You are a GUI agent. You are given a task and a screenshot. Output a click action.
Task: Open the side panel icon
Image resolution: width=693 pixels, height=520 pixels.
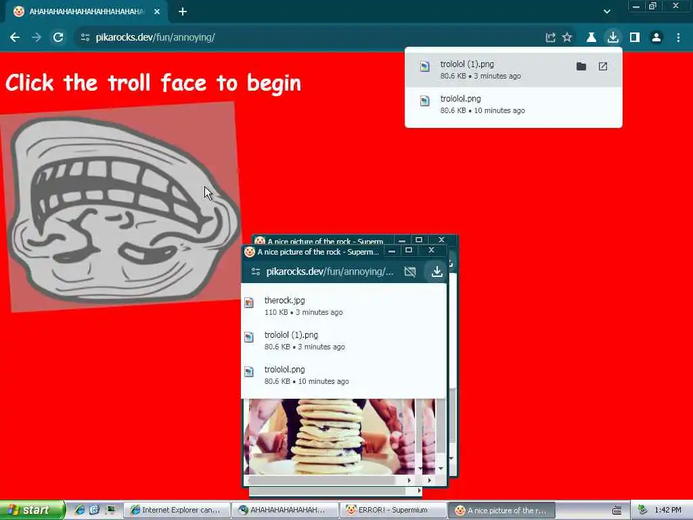(x=635, y=38)
